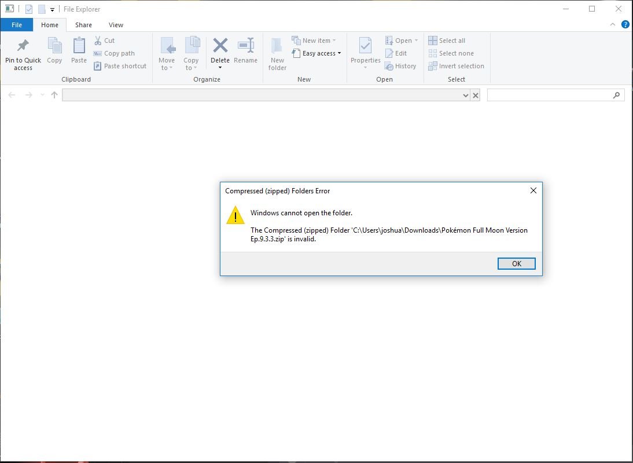This screenshot has width=633, height=463.
Task: Click the New folder icon
Action: tap(277, 46)
